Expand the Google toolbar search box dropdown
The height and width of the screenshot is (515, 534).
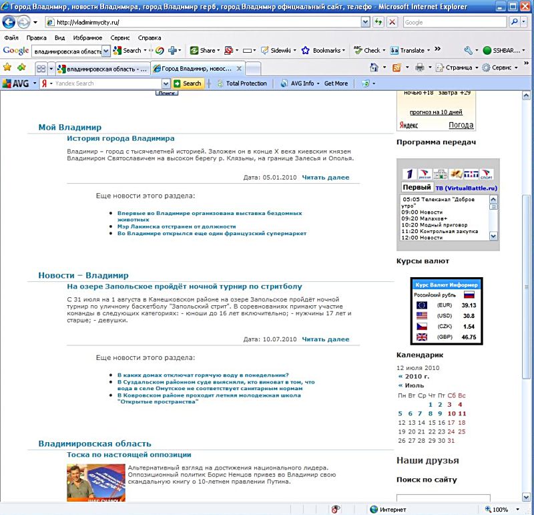[x=106, y=51]
